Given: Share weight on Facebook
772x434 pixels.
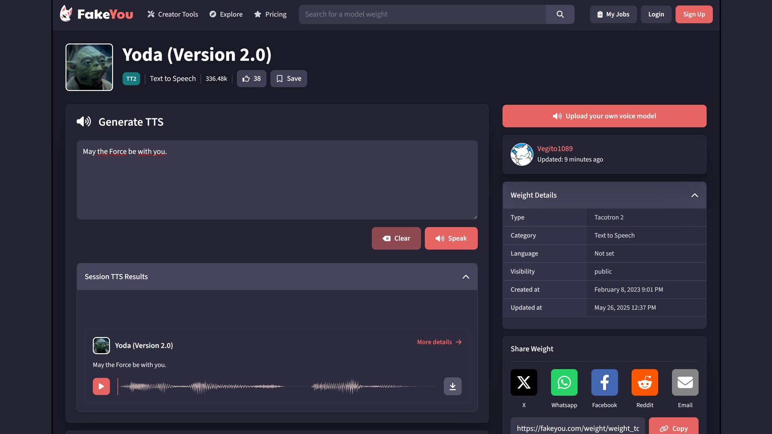Looking at the screenshot, I should 604,382.
